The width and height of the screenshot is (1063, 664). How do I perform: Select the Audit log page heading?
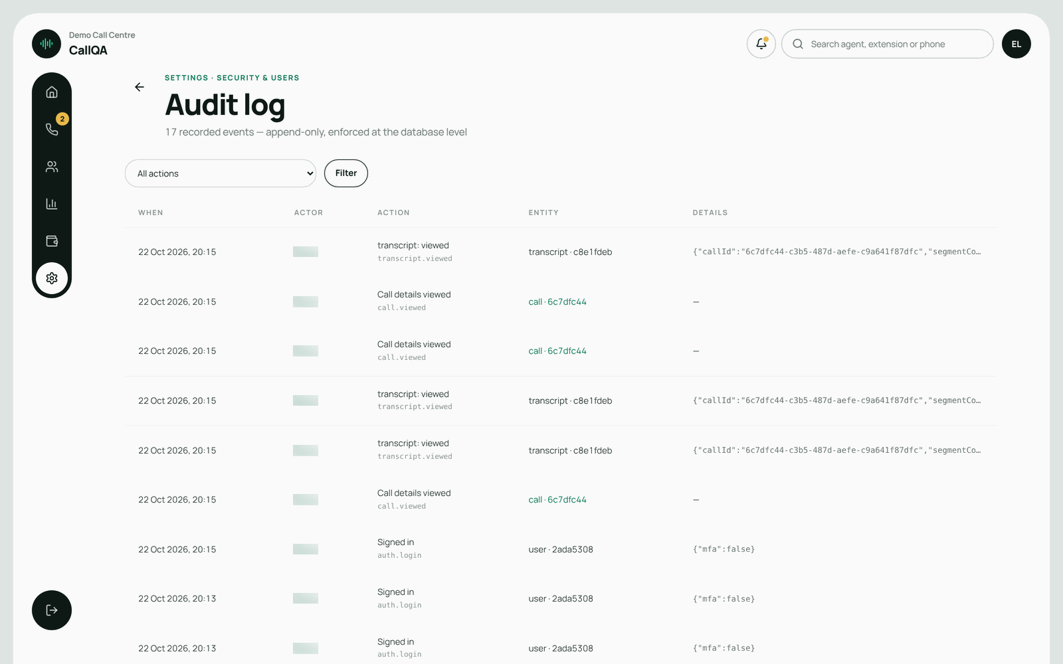coord(225,105)
